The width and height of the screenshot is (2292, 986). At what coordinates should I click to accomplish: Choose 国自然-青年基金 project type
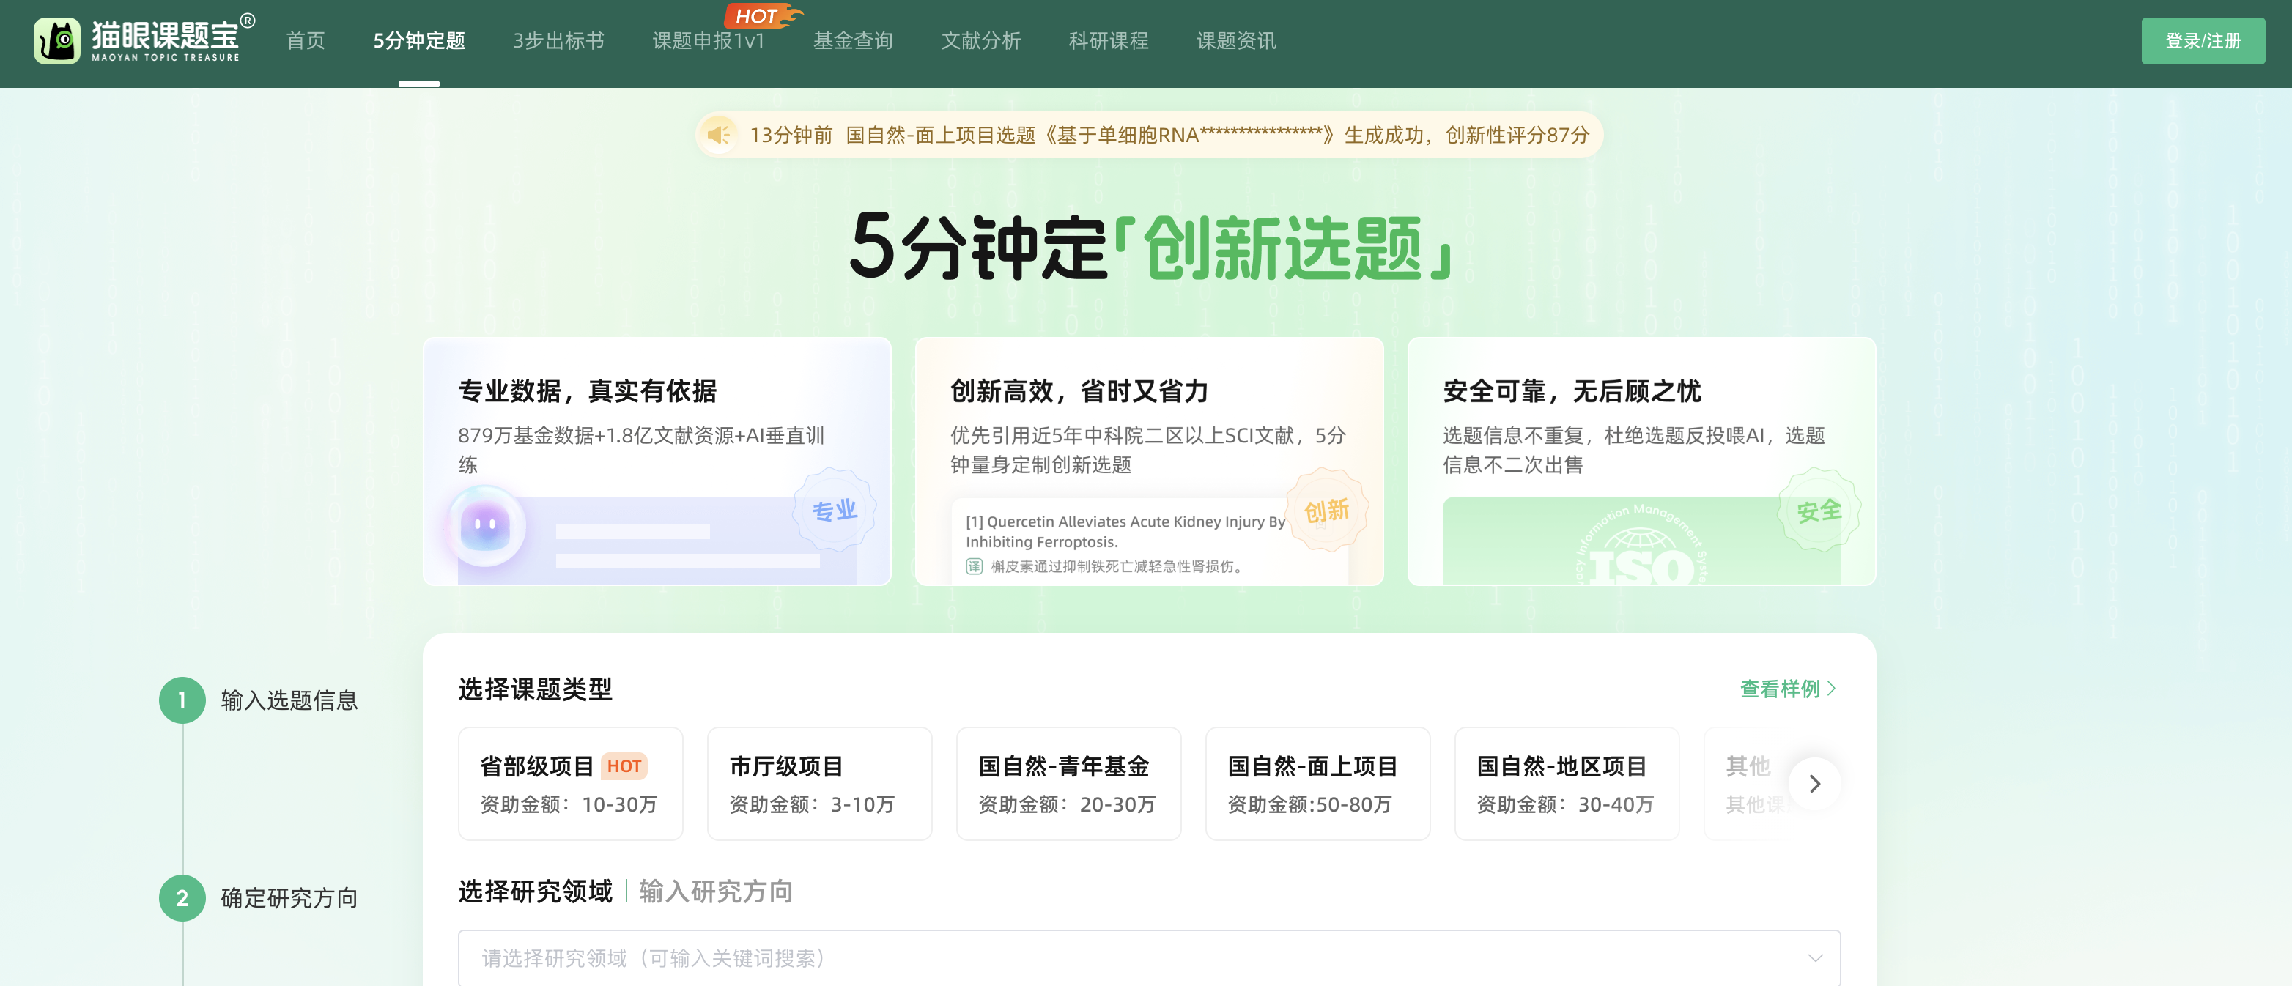point(1068,783)
